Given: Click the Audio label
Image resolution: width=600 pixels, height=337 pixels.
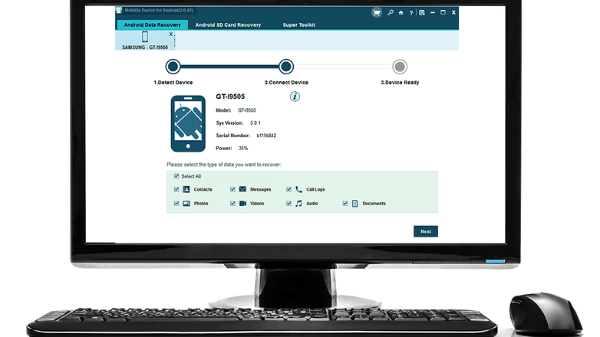Looking at the screenshot, I should pyautogui.click(x=312, y=204).
